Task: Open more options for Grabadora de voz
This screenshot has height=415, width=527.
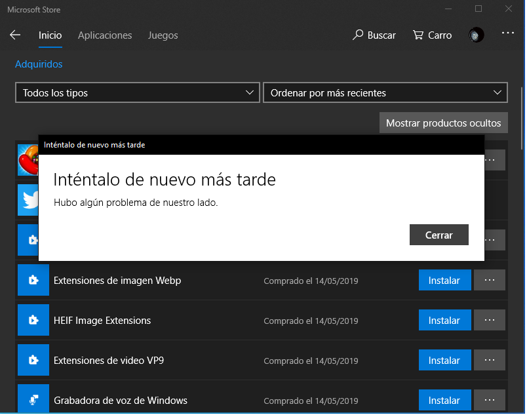Action: click(490, 400)
